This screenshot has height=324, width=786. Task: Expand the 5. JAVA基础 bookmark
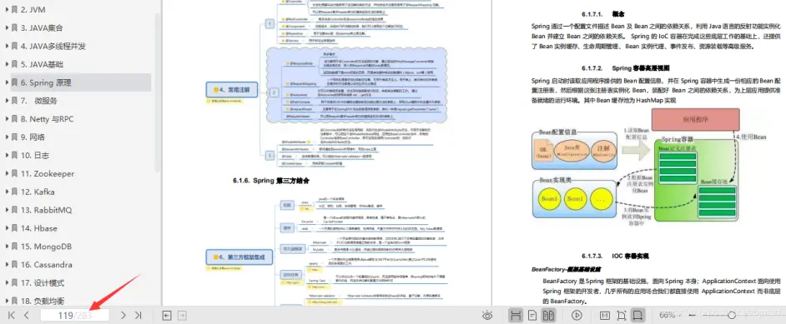(x=7, y=64)
